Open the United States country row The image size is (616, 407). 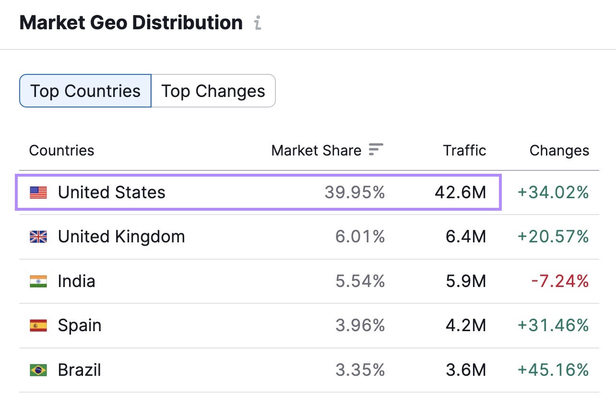coord(111,192)
